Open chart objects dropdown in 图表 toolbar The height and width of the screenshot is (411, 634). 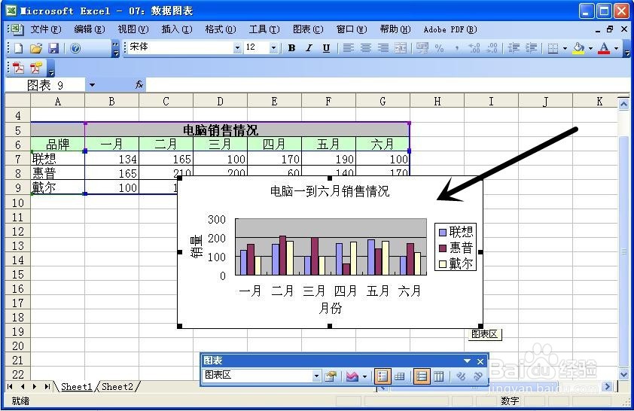coord(316,376)
